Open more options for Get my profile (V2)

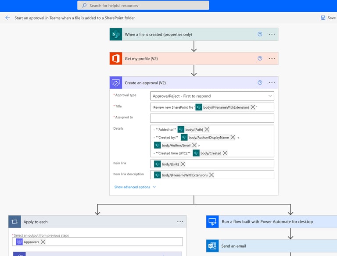coord(272,58)
